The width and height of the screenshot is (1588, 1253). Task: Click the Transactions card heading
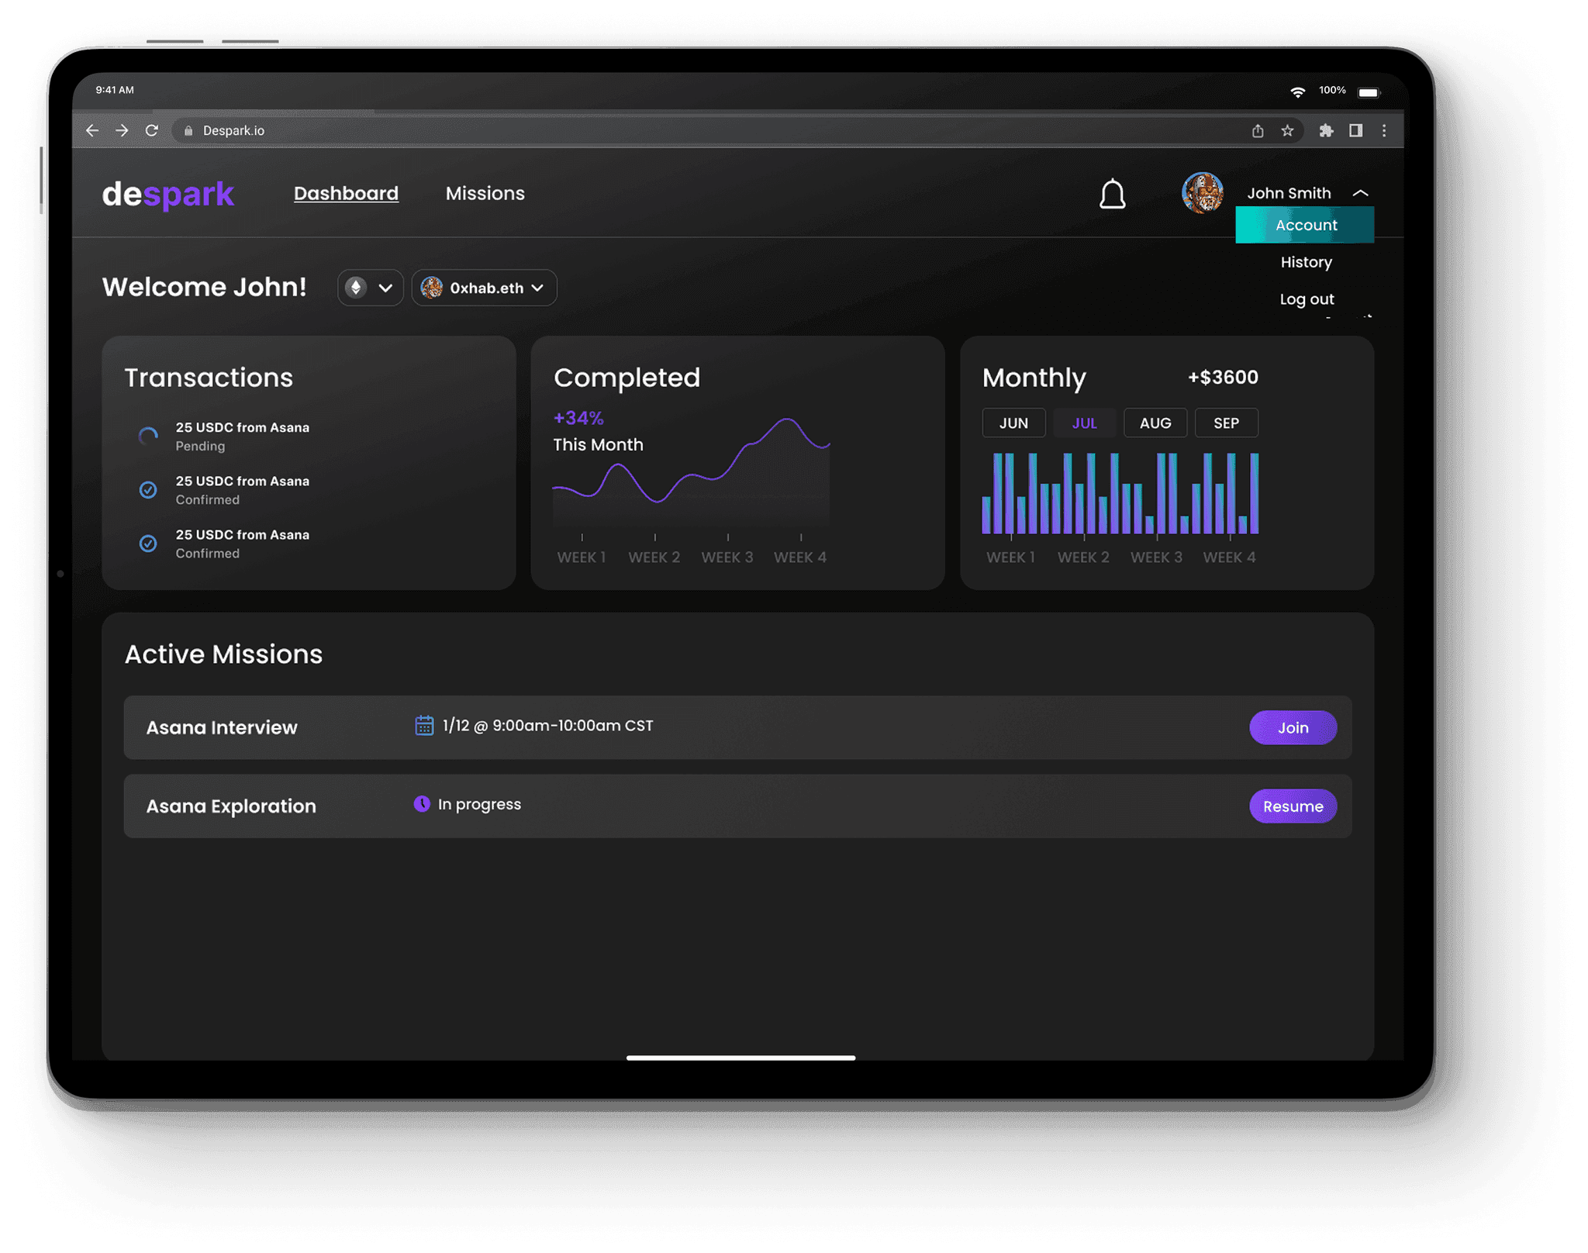tap(209, 378)
